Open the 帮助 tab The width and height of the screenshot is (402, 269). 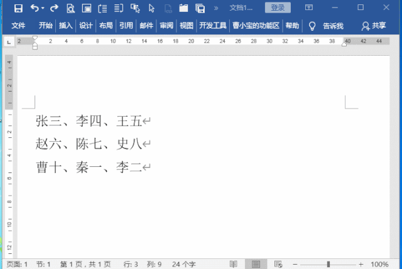point(292,26)
